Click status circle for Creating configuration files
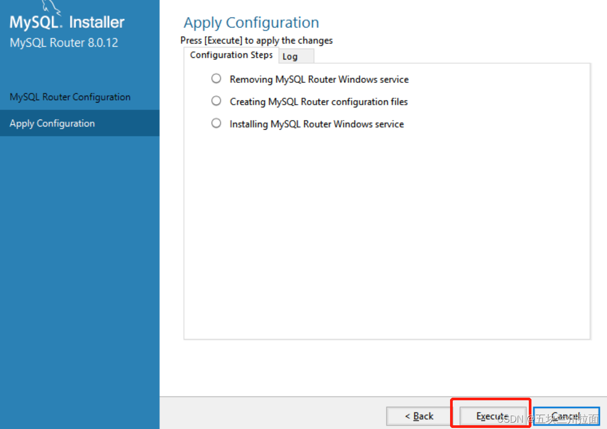Viewport: 607px width, 429px height. coord(216,102)
